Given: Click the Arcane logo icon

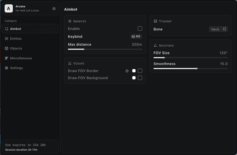Looking at the screenshot, I should tap(9, 8).
